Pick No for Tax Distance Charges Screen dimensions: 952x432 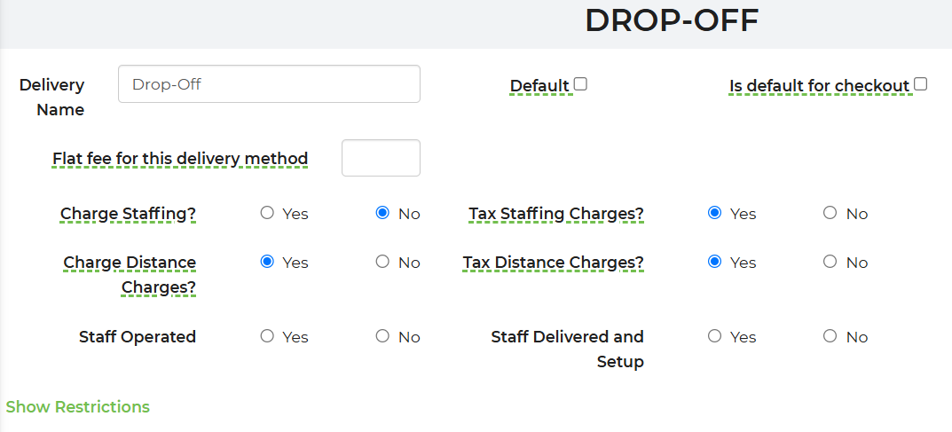click(830, 262)
